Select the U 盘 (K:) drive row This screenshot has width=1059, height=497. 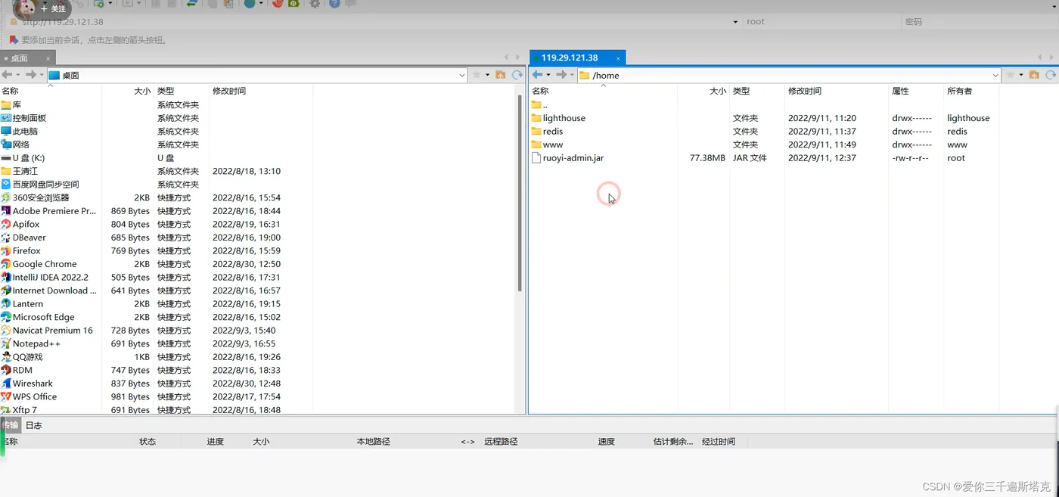tap(157, 158)
